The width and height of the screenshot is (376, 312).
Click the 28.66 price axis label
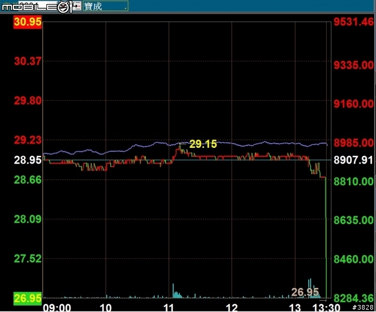coord(28,180)
